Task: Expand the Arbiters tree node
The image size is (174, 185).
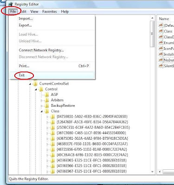Action: pos(42,100)
